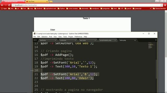
Task: Reload the localhost page
Action: pyautogui.click(x=9, y=5)
